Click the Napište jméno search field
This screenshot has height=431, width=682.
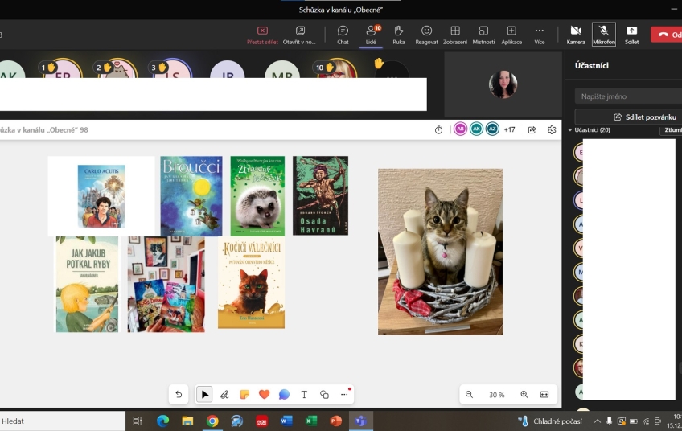628,96
